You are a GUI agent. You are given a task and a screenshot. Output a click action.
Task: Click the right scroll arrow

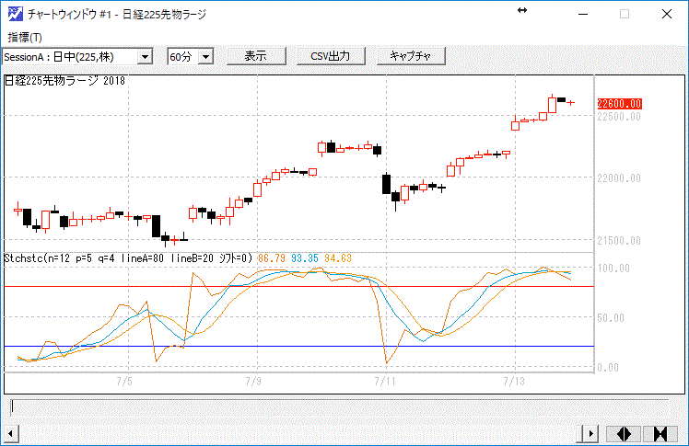pyautogui.click(x=591, y=434)
